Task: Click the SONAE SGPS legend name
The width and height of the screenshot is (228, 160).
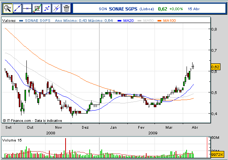Action: [38, 21]
